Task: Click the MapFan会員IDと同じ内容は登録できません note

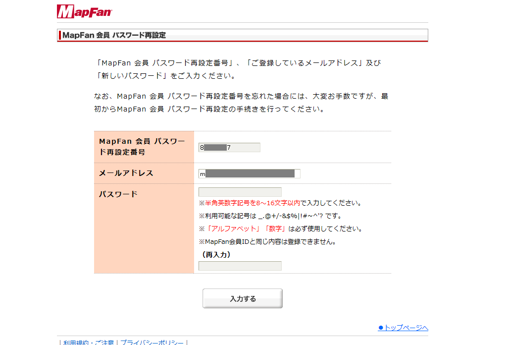Action: tap(267, 241)
